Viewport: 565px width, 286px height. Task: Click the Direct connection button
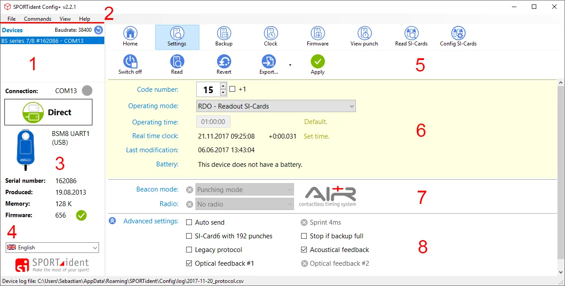click(49, 112)
